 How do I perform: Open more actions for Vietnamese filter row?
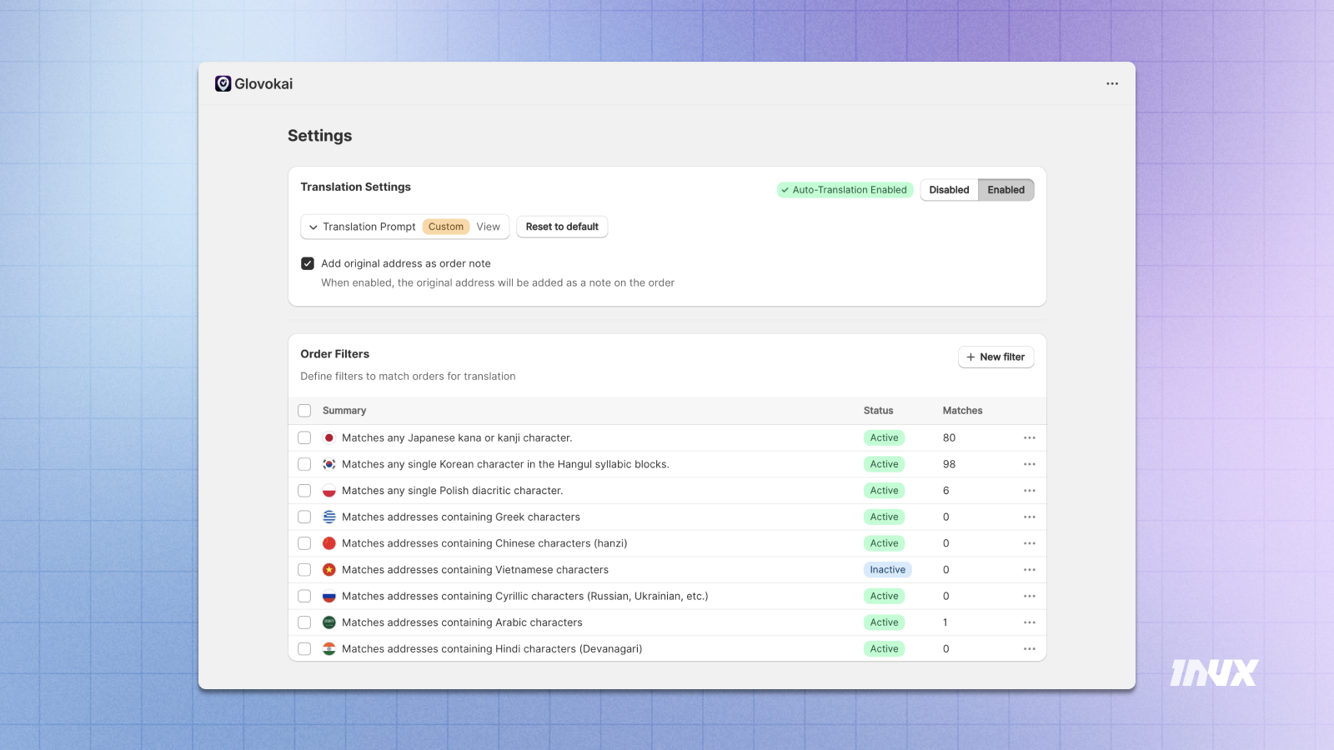coord(1030,570)
